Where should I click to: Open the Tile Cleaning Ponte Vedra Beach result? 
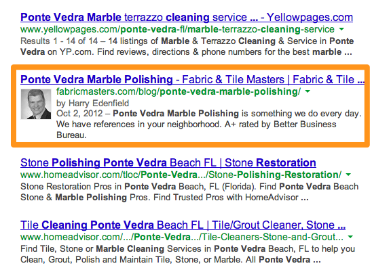183,225
